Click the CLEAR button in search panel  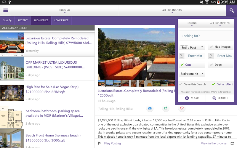192,98
